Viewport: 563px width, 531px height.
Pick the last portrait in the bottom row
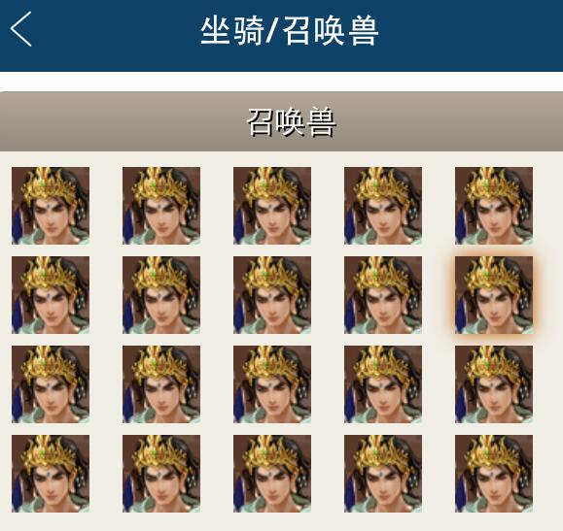(494, 474)
